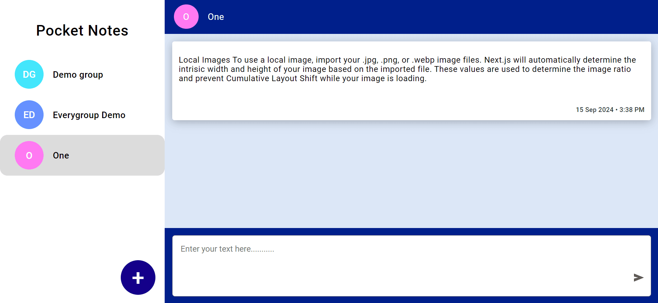
Task: Click the blank space of the highlighted One row
Action: [120, 155]
